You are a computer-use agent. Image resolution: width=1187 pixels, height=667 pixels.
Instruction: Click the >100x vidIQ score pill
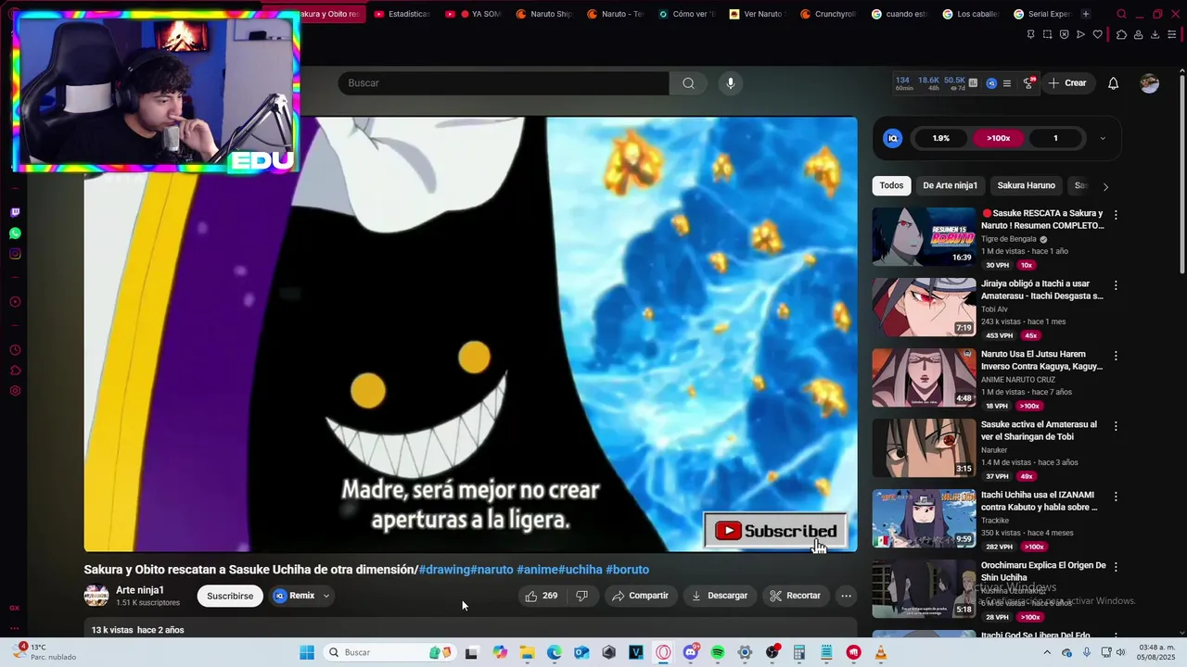pyautogui.click(x=998, y=138)
